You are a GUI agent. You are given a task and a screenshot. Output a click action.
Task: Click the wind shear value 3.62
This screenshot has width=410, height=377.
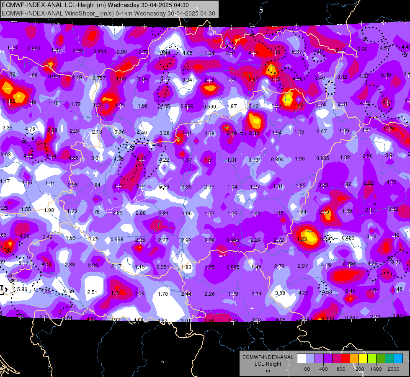point(393,209)
